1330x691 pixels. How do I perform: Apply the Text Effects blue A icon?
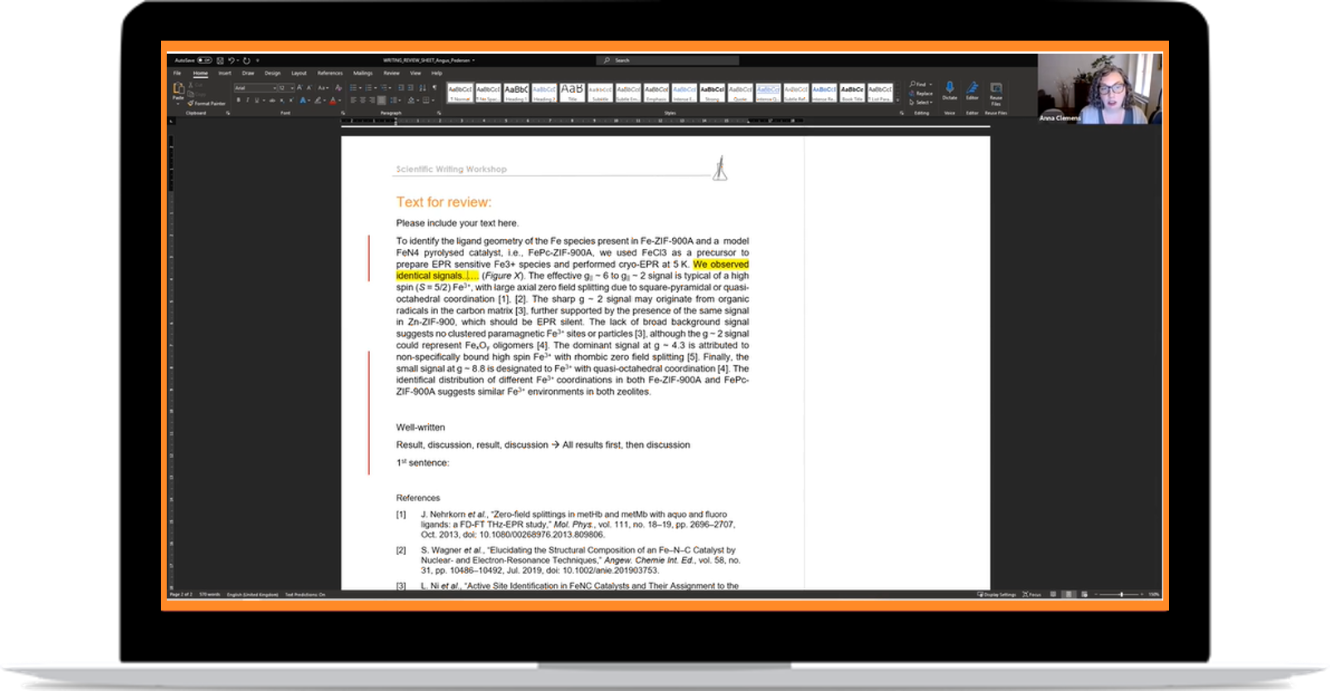(x=303, y=100)
